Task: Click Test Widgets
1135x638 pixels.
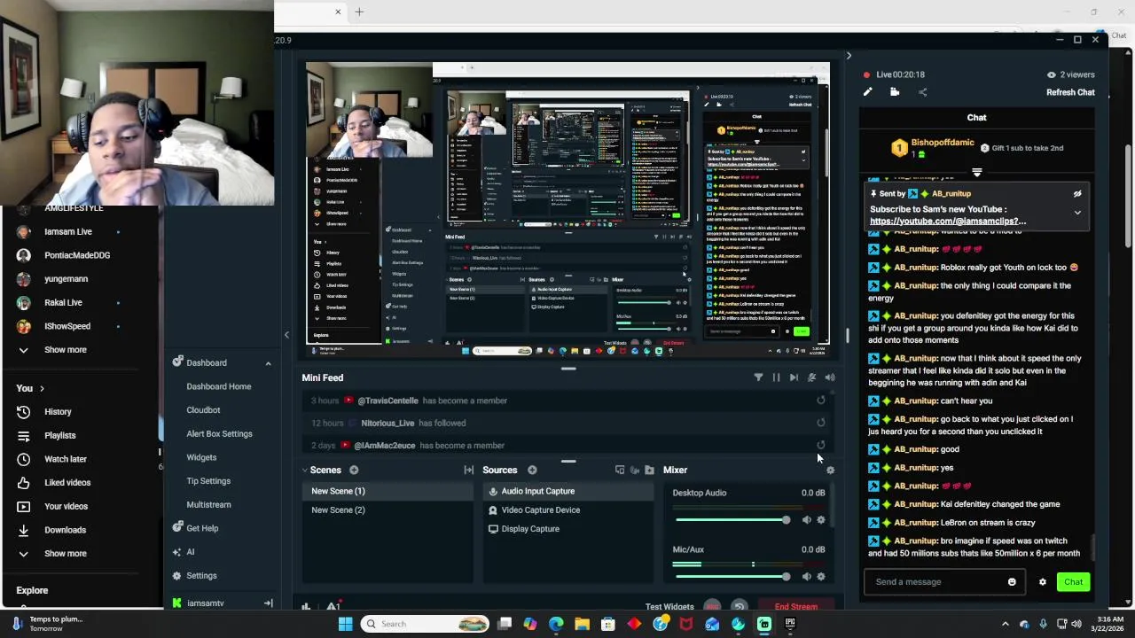Action: pos(669,607)
